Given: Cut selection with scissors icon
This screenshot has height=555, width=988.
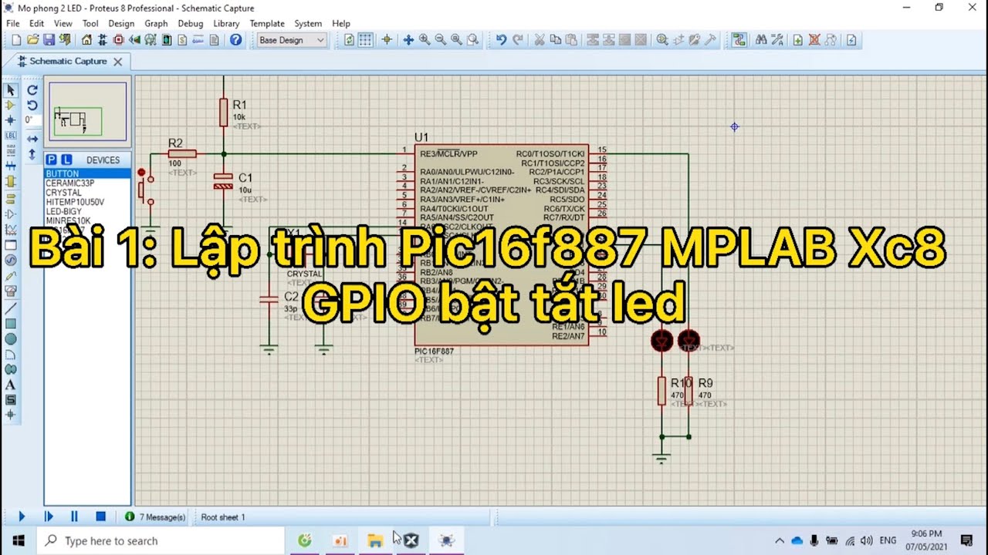Looking at the screenshot, I should click(540, 40).
